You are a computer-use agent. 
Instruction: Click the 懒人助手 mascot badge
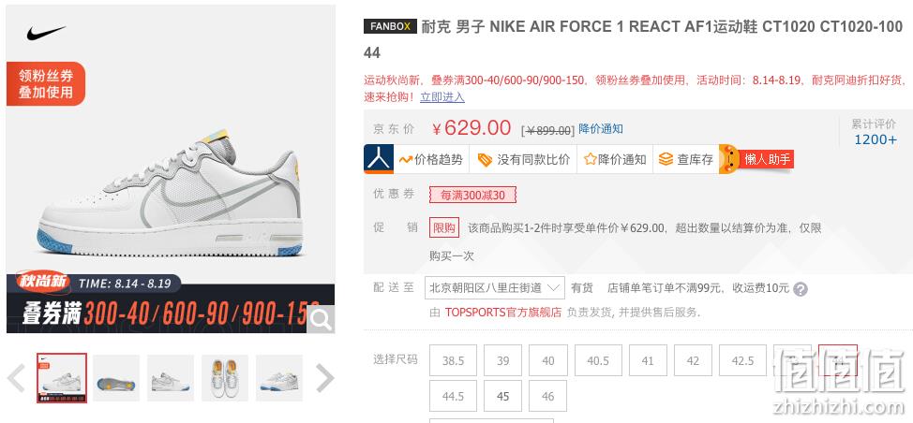756,159
